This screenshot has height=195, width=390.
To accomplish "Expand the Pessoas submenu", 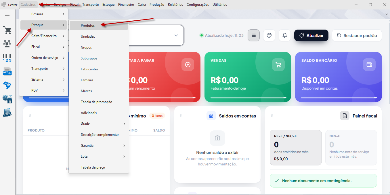I will pyautogui.click(x=44, y=14).
